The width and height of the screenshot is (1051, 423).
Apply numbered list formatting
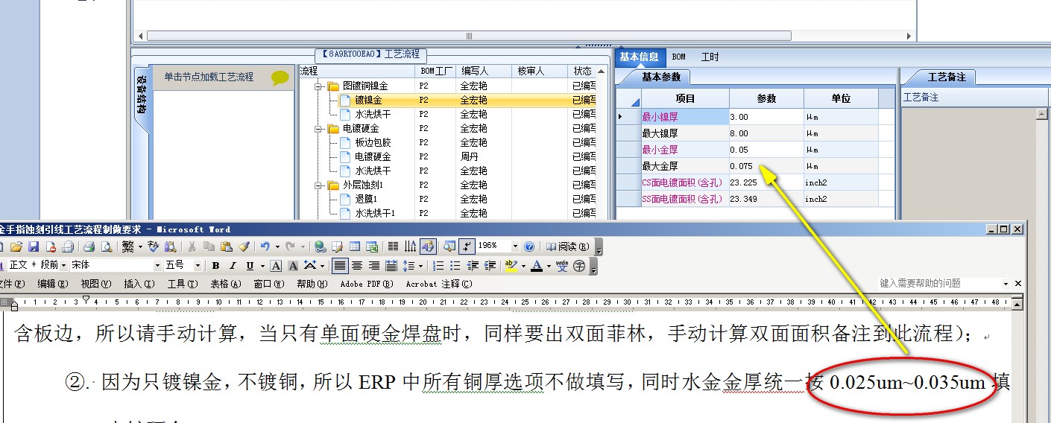(438, 266)
